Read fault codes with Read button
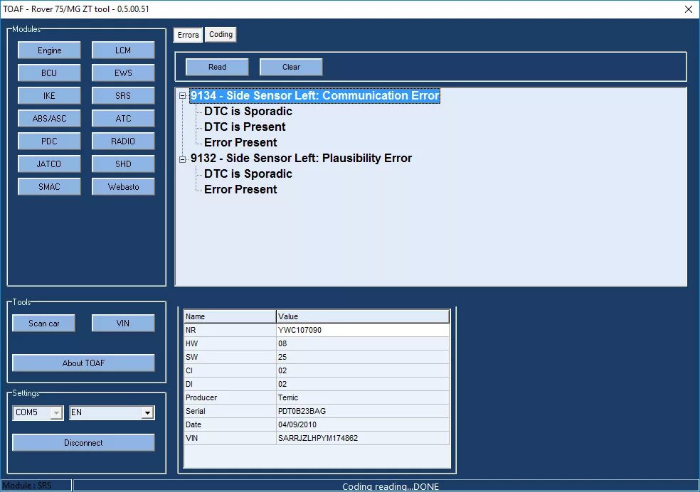 click(217, 67)
